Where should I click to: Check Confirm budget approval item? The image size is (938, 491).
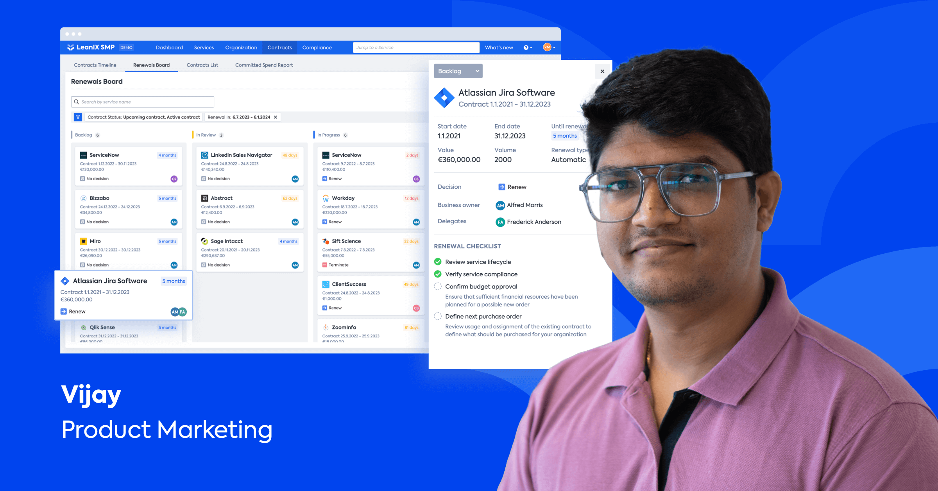click(x=438, y=287)
